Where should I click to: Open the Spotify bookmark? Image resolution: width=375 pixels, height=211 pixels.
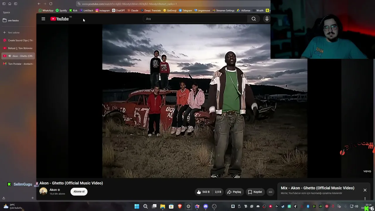(61, 11)
